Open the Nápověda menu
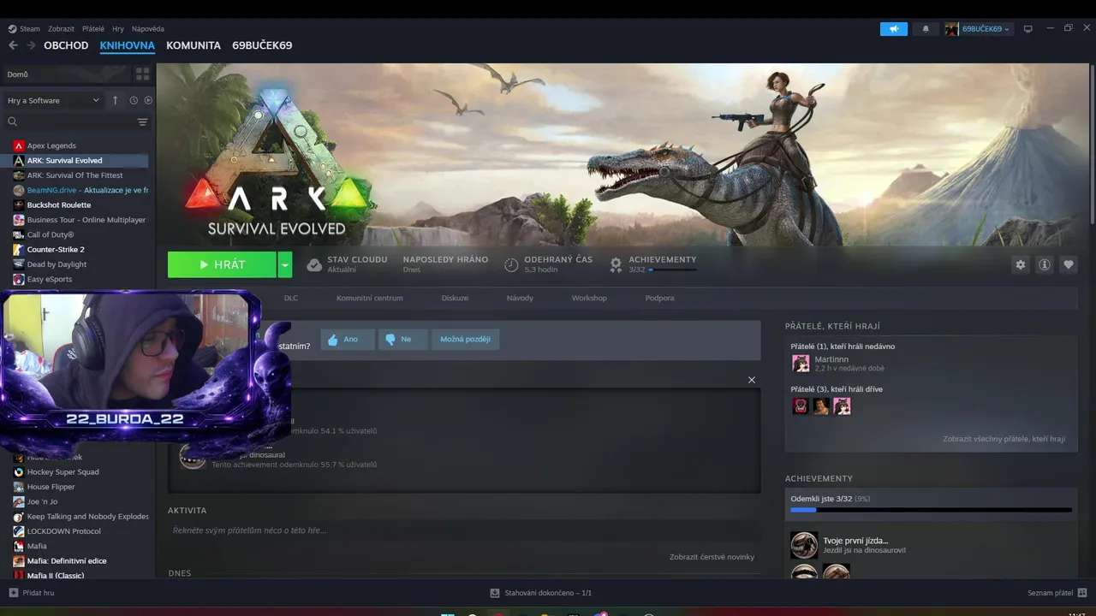The image size is (1096, 616). [148, 28]
